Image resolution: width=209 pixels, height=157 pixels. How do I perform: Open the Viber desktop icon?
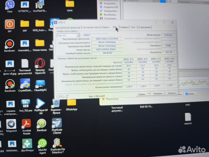point(10,6)
